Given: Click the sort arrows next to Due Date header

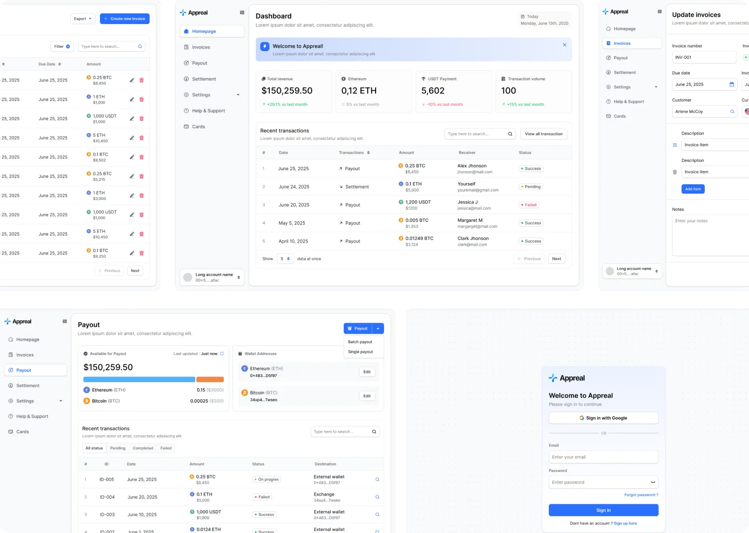Looking at the screenshot, I should point(59,64).
